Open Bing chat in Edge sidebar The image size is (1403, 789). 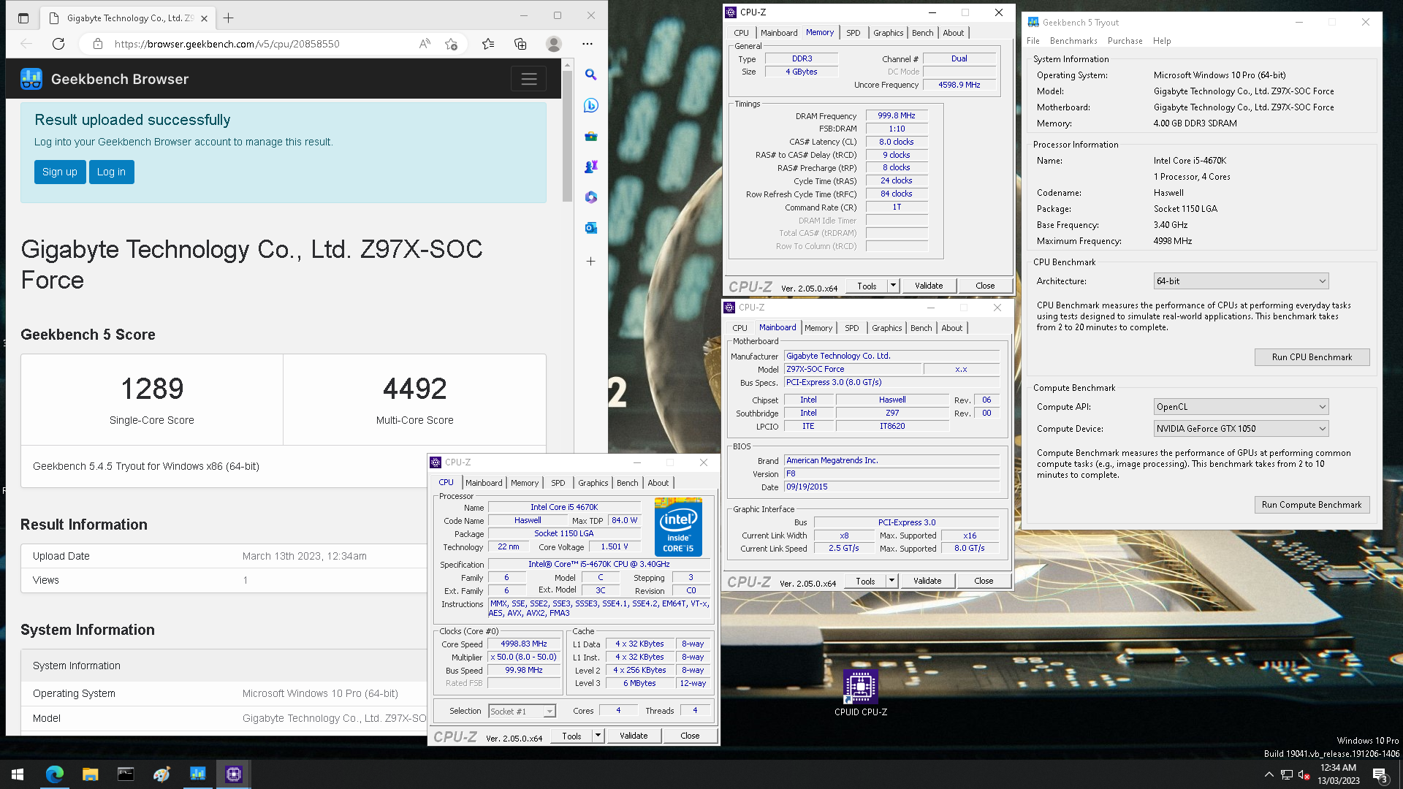click(590, 105)
